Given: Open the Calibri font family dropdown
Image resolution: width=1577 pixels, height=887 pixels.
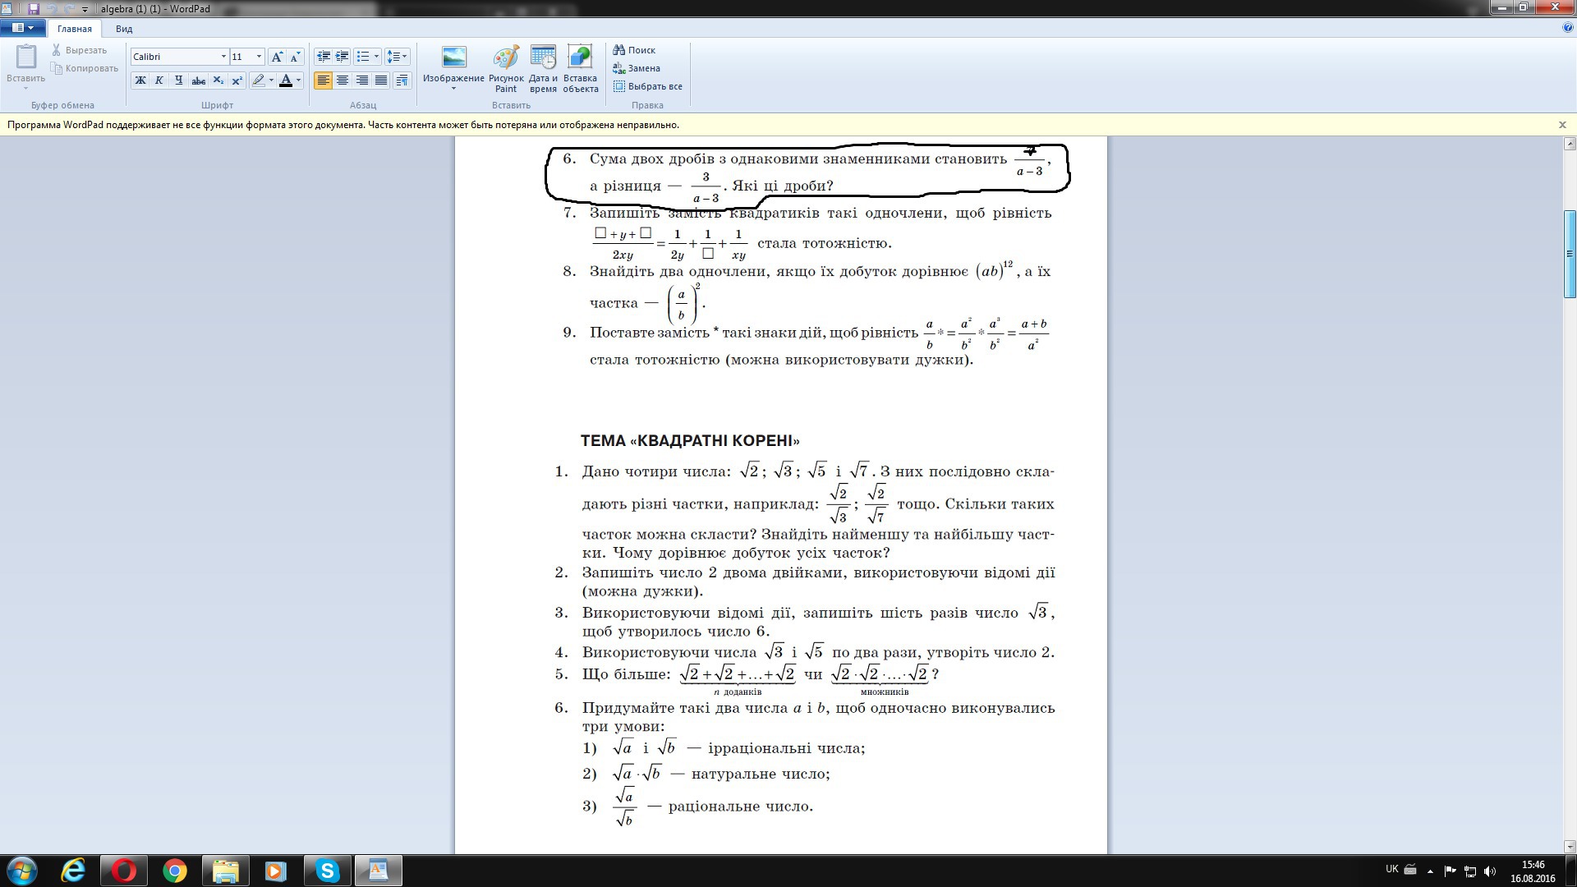Looking at the screenshot, I should tap(223, 57).
